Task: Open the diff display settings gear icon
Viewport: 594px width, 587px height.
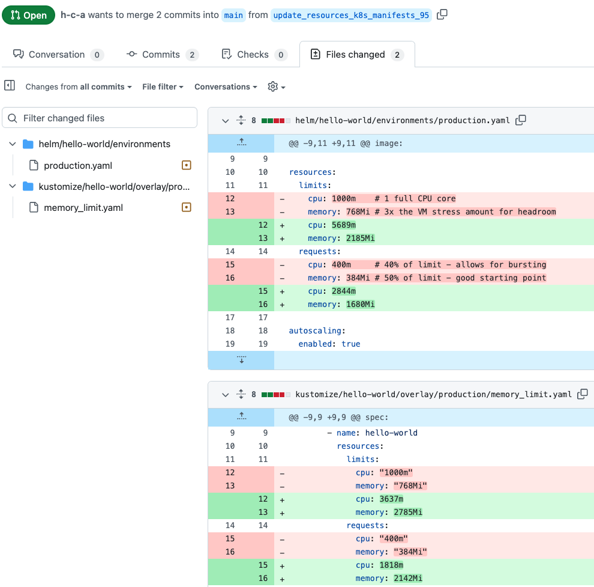Action: pyautogui.click(x=273, y=87)
